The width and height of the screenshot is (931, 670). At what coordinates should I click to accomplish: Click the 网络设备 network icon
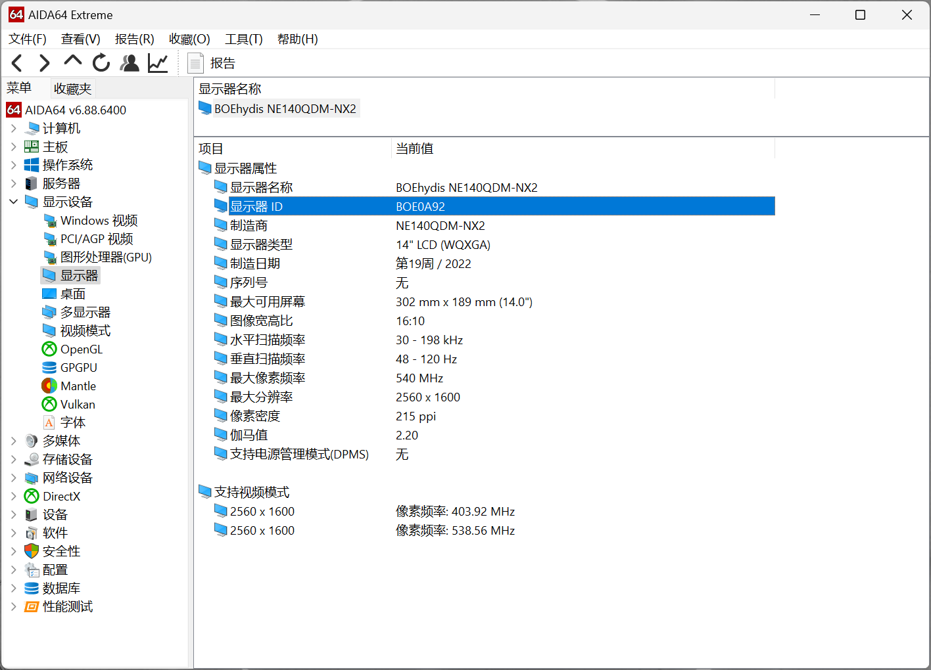[x=32, y=478]
